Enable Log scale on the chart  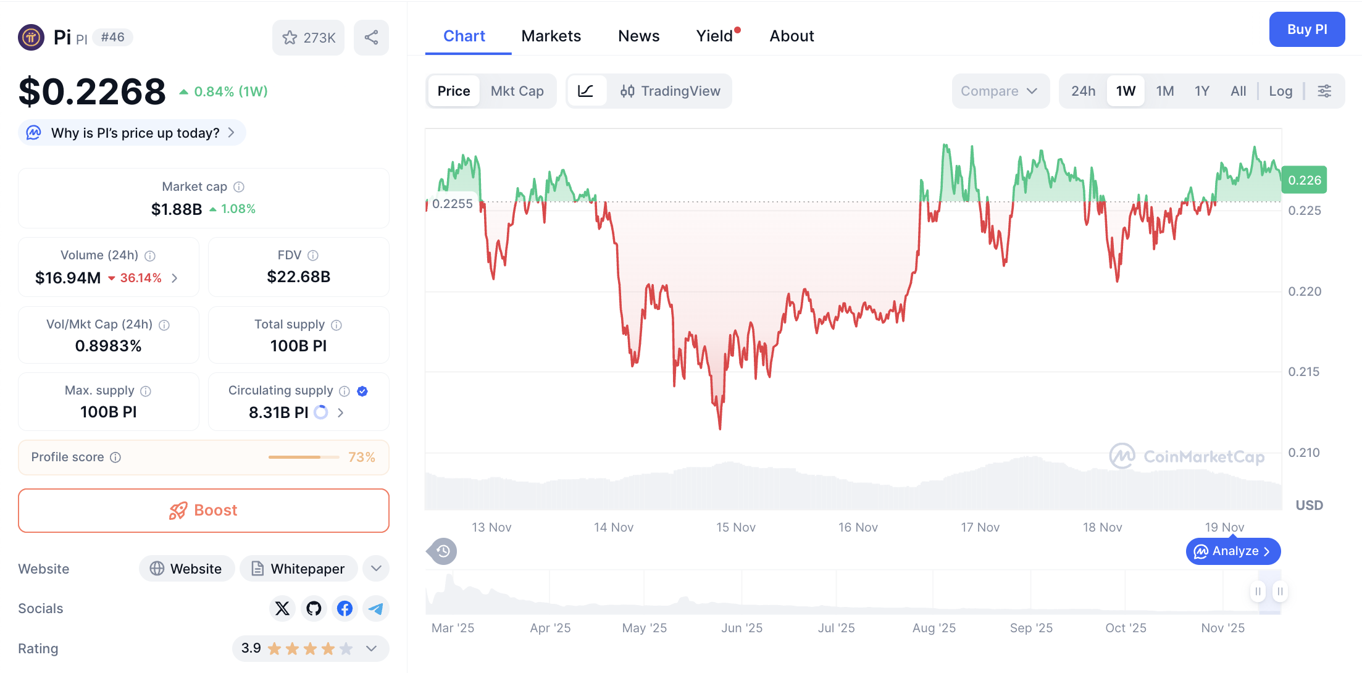(x=1281, y=91)
